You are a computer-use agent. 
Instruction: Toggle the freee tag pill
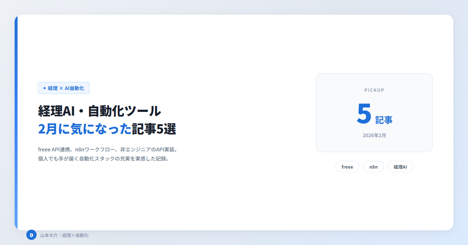point(347,166)
